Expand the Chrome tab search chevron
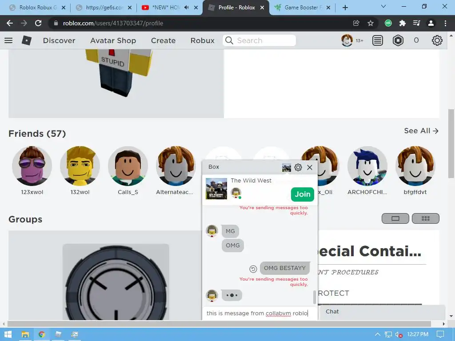This screenshot has height=341, width=455. (383, 6)
